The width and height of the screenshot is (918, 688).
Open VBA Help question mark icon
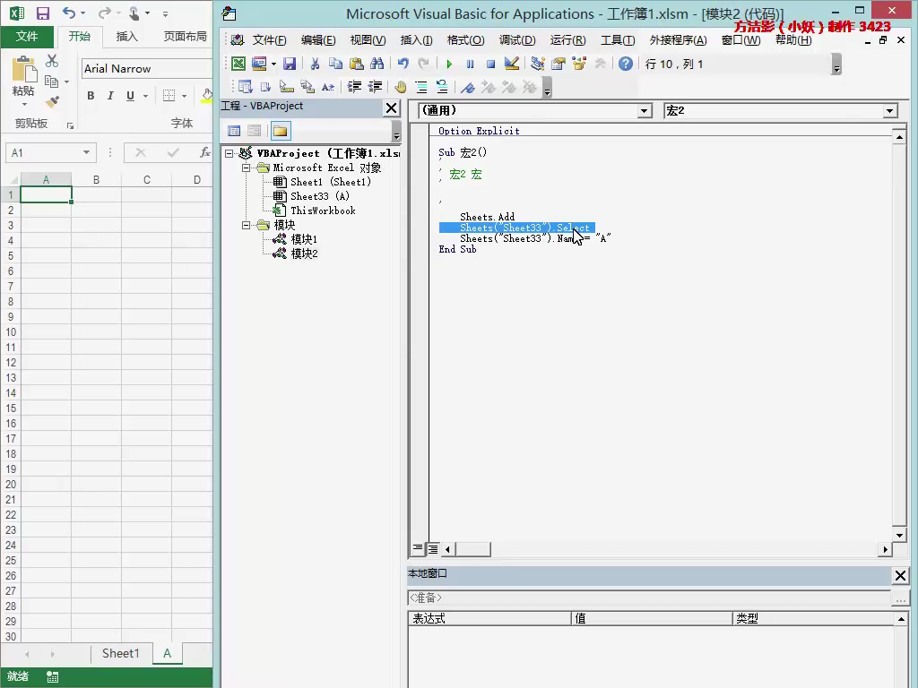[x=625, y=64]
